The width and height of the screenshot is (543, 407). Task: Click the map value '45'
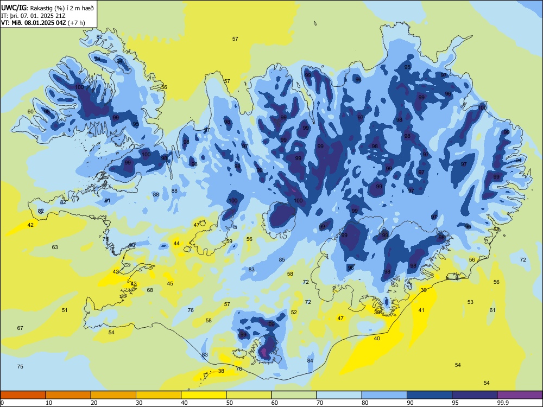[170, 283]
